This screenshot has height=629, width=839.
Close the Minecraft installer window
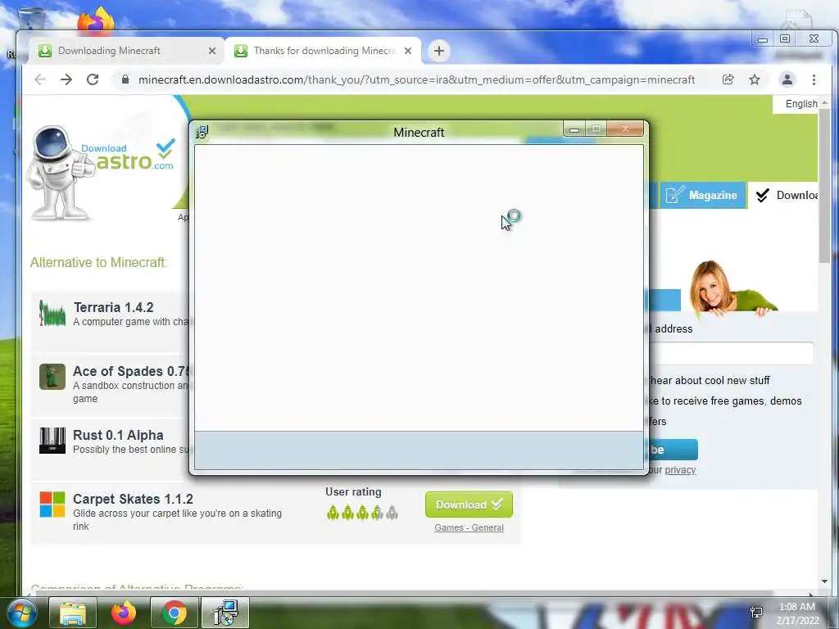(x=625, y=129)
